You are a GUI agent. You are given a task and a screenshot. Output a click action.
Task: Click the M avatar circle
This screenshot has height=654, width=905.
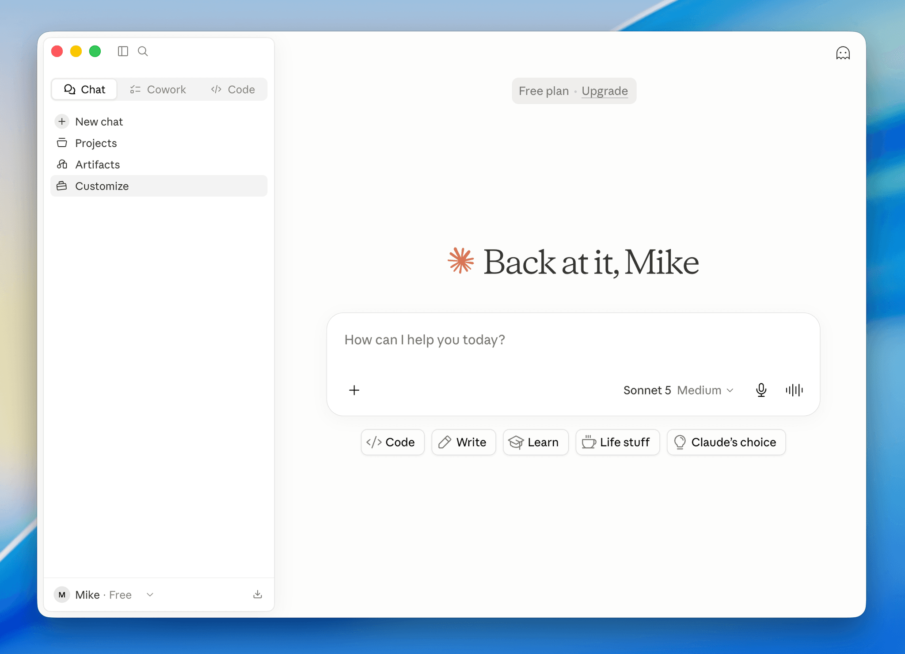point(62,595)
